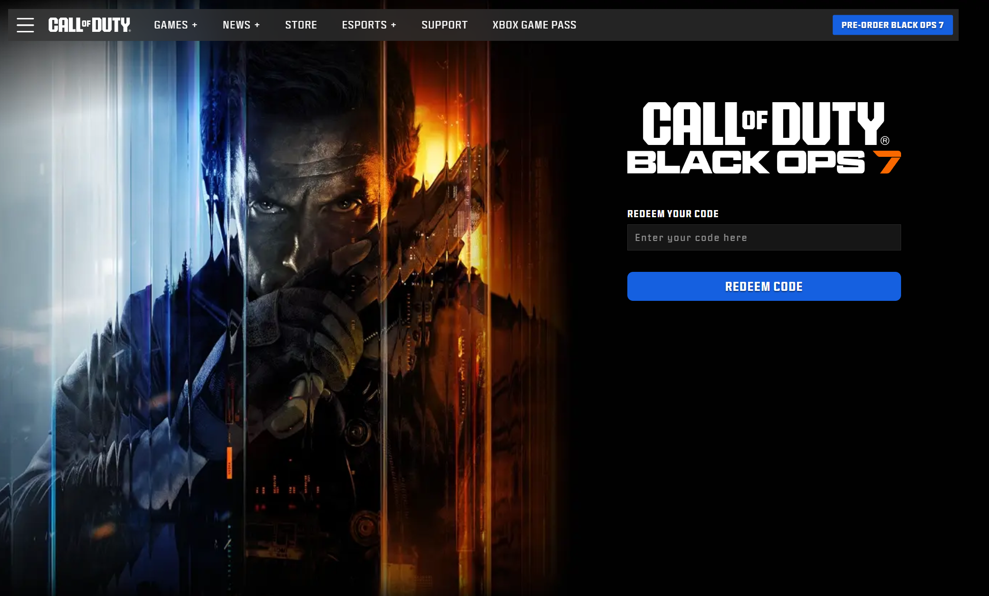Click the Call of Duty navbar logo

89,25
